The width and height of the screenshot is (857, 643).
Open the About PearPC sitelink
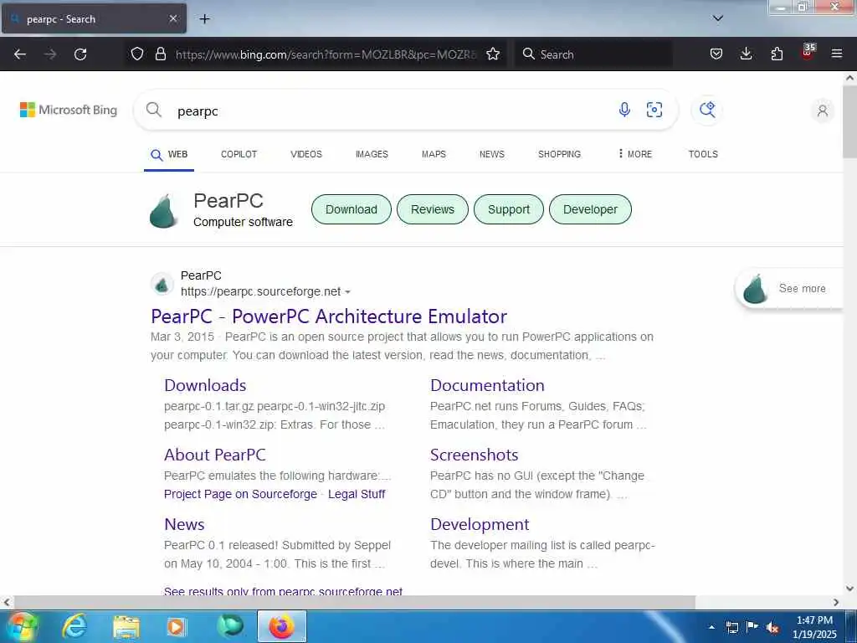215,455
